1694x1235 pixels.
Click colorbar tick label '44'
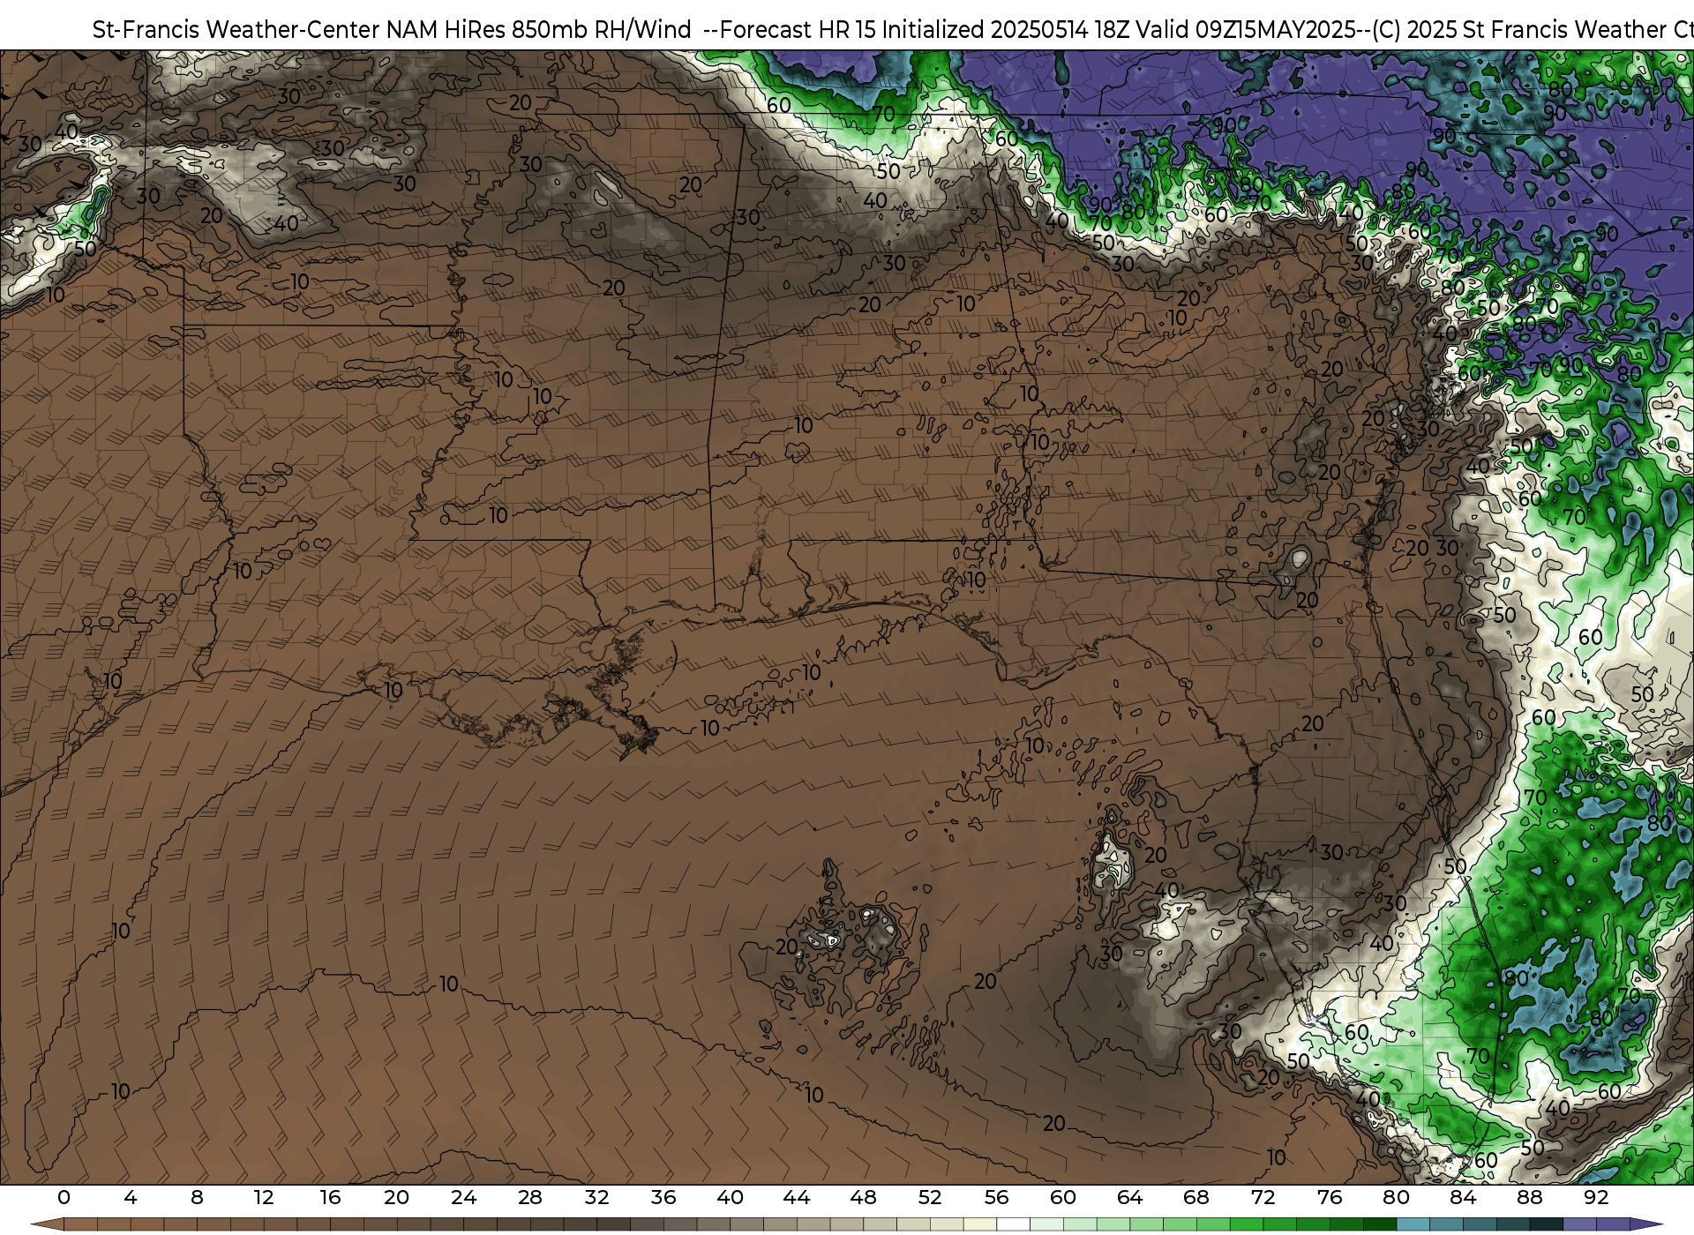(x=797, y=1197)
